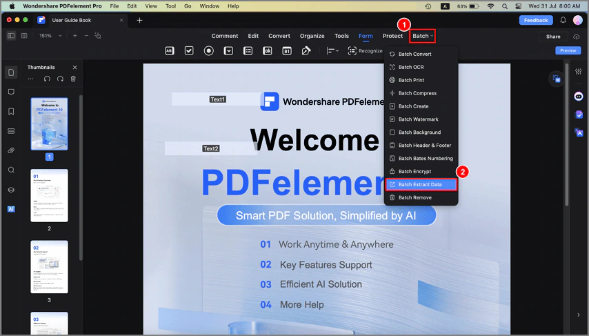Toggle form Preview mode

click(x=568, y=50)
